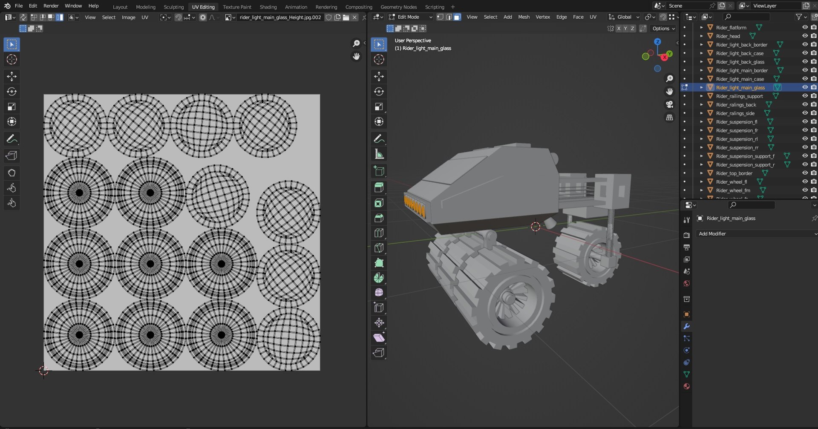Open the Render menu
Screen dimensions: 818x429
click(51, 6)
